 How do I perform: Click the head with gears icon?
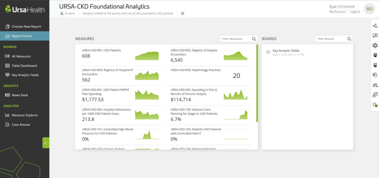point(375,75)
